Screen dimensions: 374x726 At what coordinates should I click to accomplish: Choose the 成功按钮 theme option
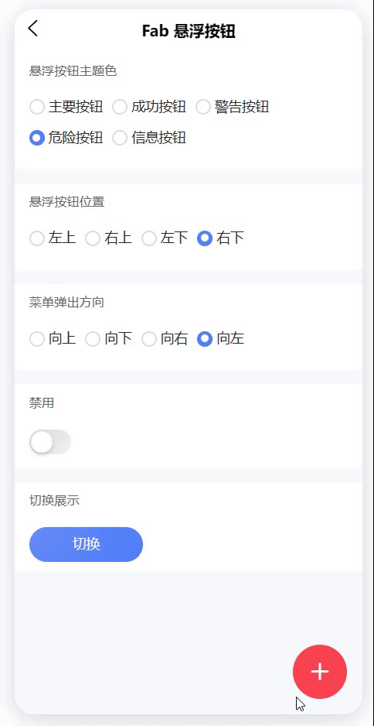(x=149, y=107)
